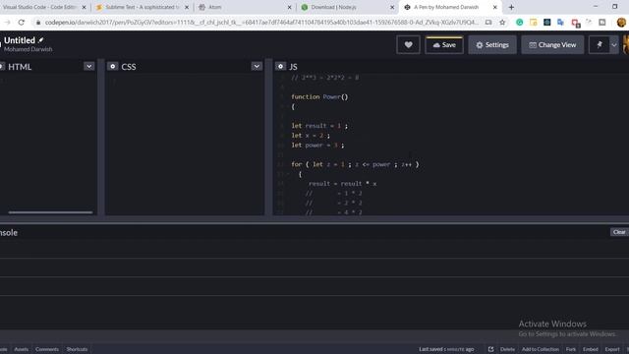This screenshot has height=354, width=629.
Task: Open a new browser tab
Action: [511, 7]
